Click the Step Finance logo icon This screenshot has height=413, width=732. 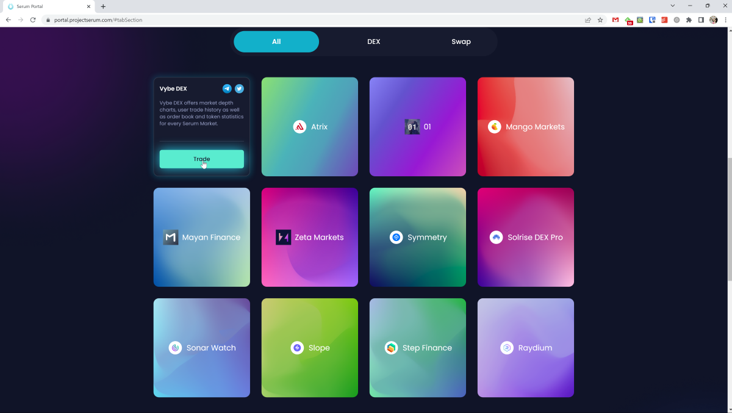click(x=392, y=348)
